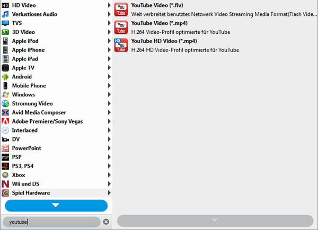
Task: Click the Xbox green sphere icon
Action: tap(5, 175)
